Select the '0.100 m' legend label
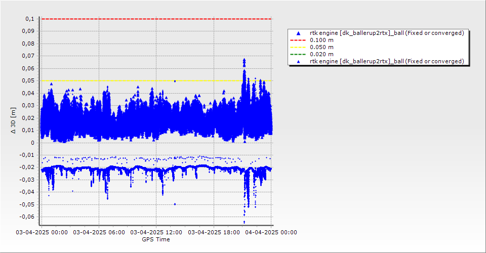 (x=322, y=40)
